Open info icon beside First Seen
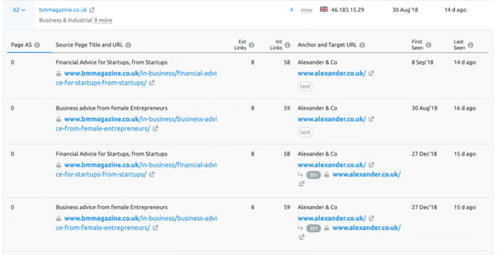Image resolution: width=502 pixels, height=255 pixels. [428, 45]
